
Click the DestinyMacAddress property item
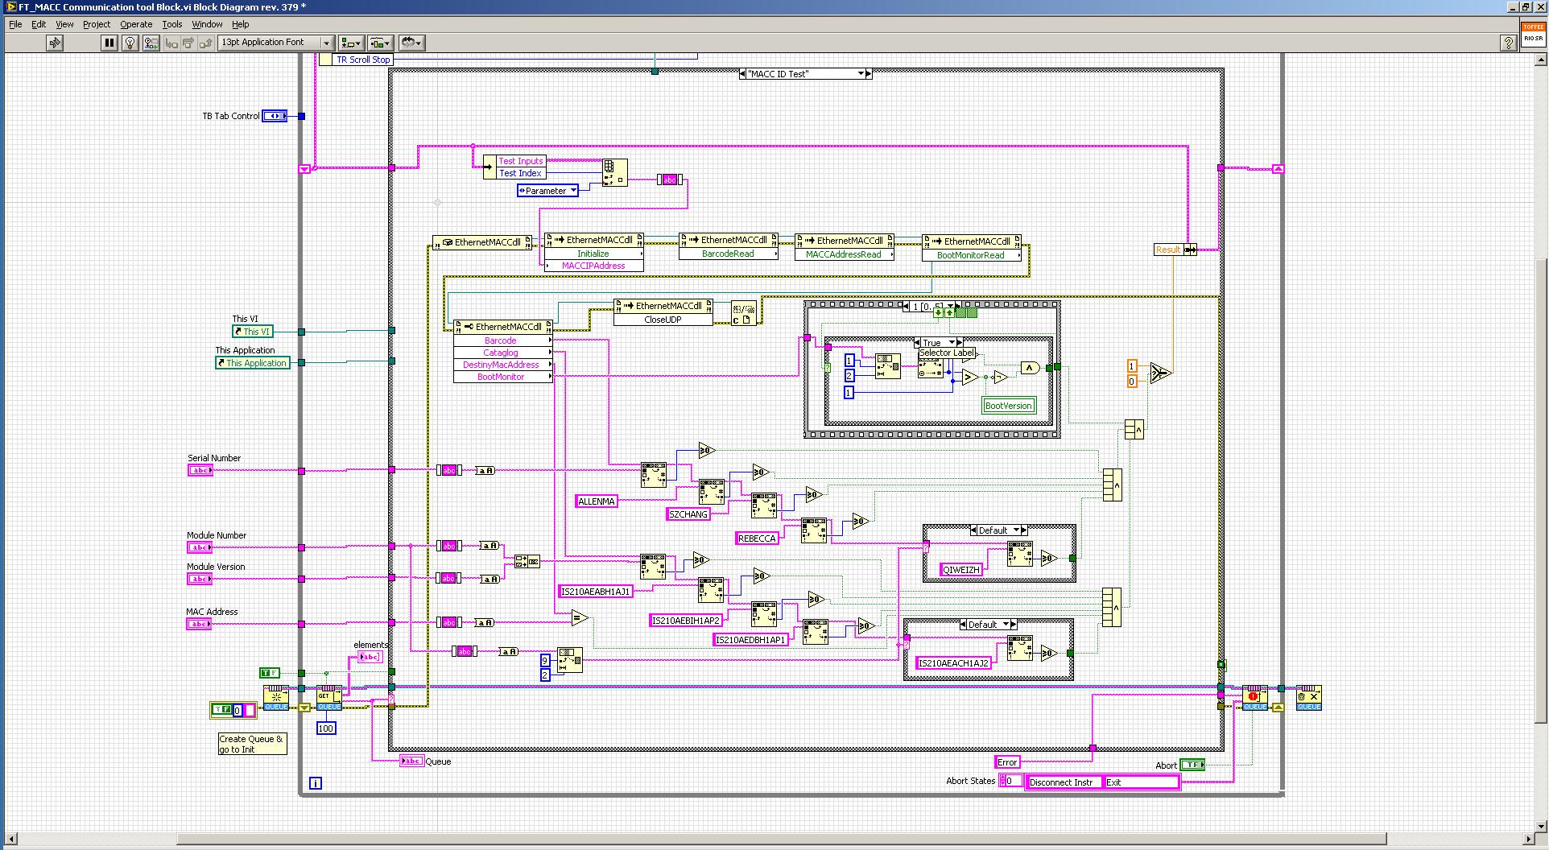[501, 365]
